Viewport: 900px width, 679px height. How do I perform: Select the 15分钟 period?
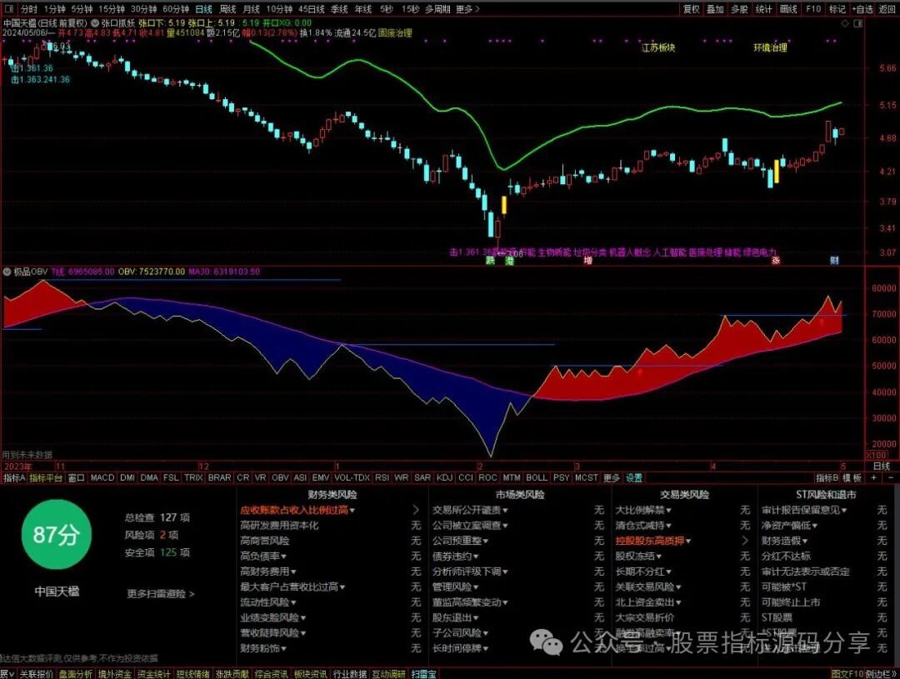(112, 9)
